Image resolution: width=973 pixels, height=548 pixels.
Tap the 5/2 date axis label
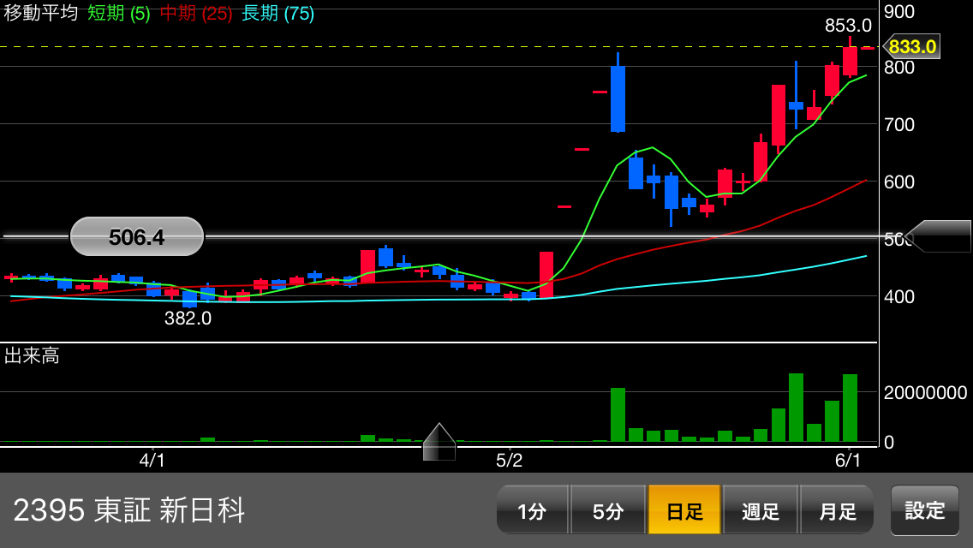(x=509, y=461)
